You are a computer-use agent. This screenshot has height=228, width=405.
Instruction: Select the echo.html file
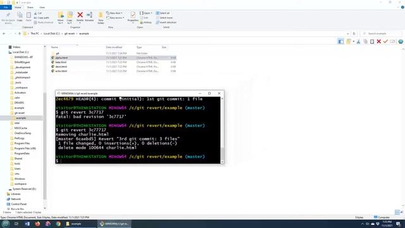[x=61, y=71]
